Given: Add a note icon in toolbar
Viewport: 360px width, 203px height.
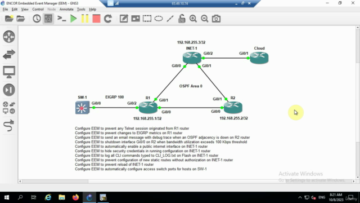Looking at the screenshot, I should pos(124,19).
